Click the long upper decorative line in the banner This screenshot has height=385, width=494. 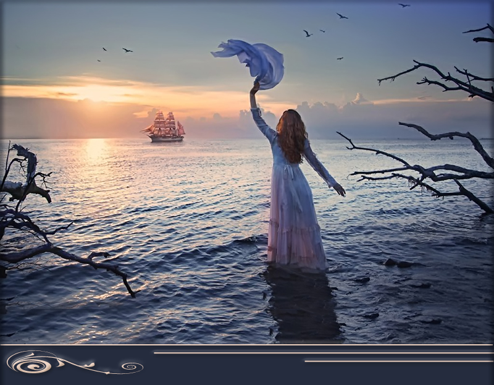(x=322, y=353)
